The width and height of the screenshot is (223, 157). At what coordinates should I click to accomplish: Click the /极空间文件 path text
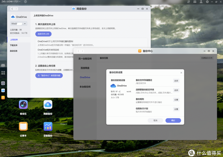pyautogui.click(x=141, y=83)
